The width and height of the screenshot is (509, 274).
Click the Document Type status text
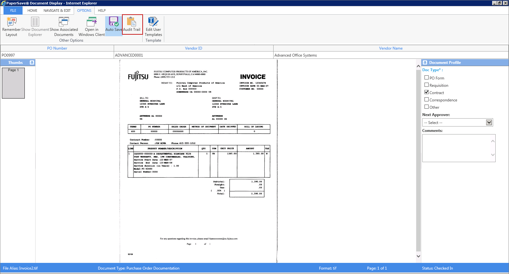(139, 268)
